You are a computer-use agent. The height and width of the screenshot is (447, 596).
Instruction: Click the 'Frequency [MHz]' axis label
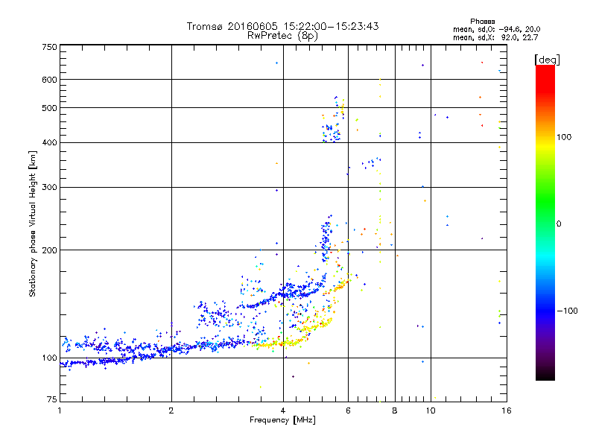point(282,420)
